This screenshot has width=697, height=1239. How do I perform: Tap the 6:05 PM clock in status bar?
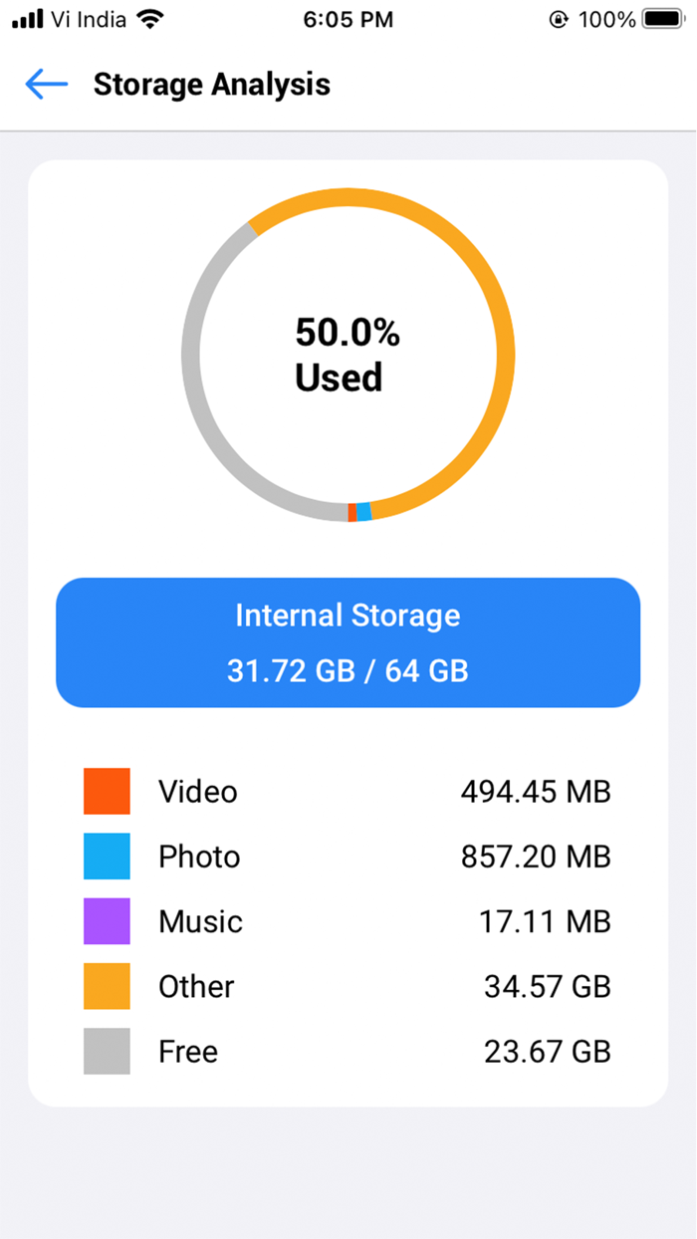(348, 18)
